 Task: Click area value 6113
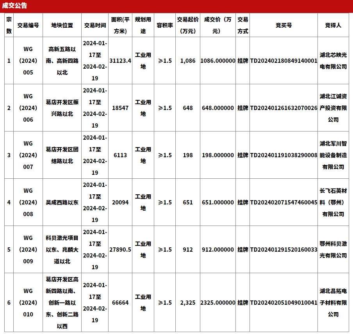[x=120, y=155]
